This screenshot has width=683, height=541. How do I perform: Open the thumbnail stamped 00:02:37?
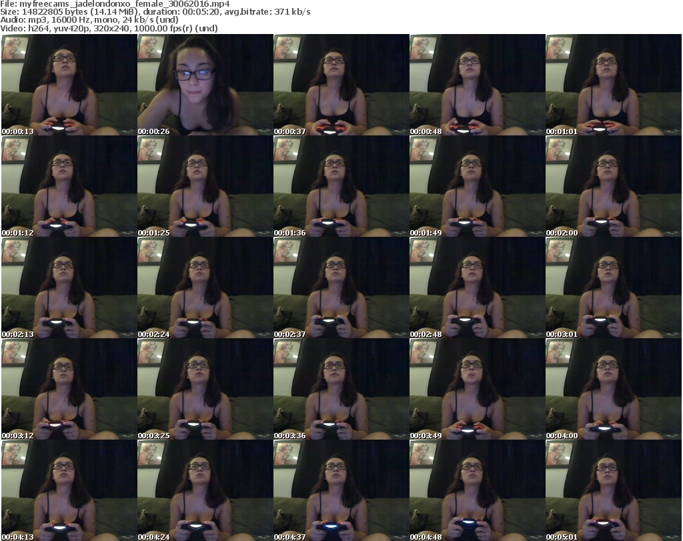[341, 288]
